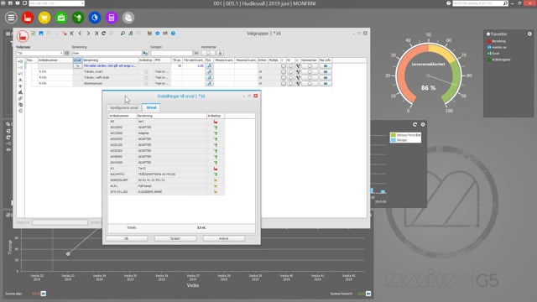
Task: Click the blue circular toolbar icon beside help
Action: click(158, 34)
